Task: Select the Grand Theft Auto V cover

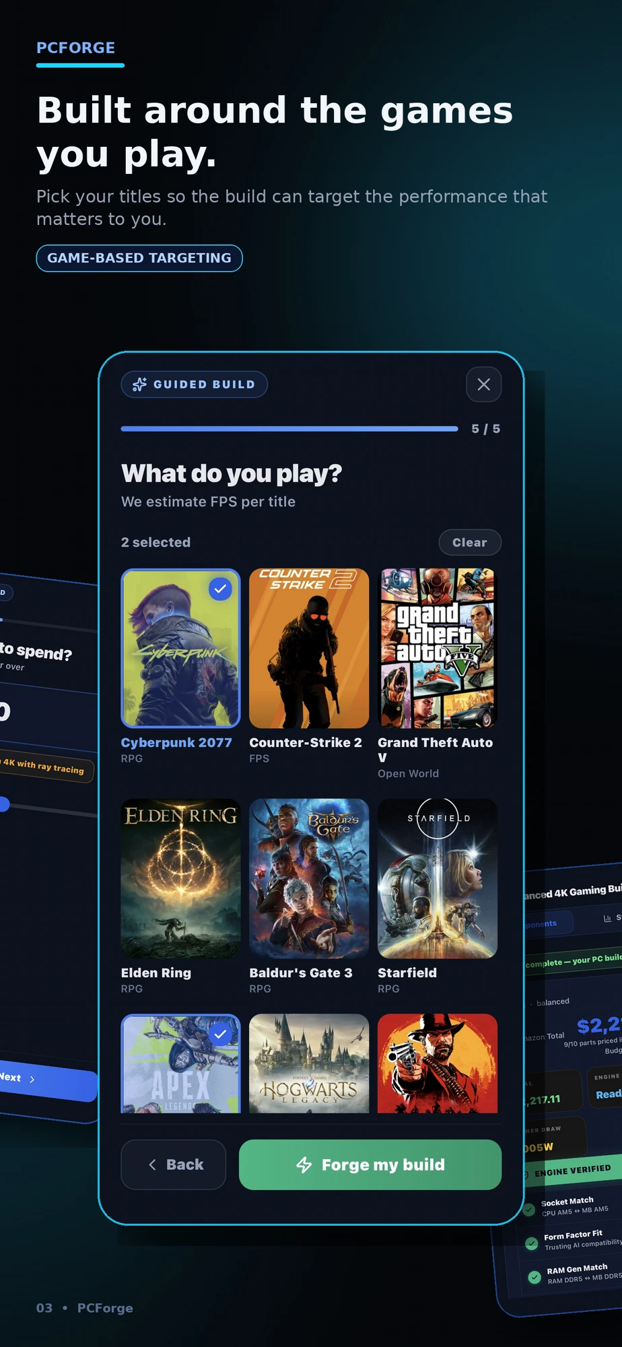Action: 438,649
